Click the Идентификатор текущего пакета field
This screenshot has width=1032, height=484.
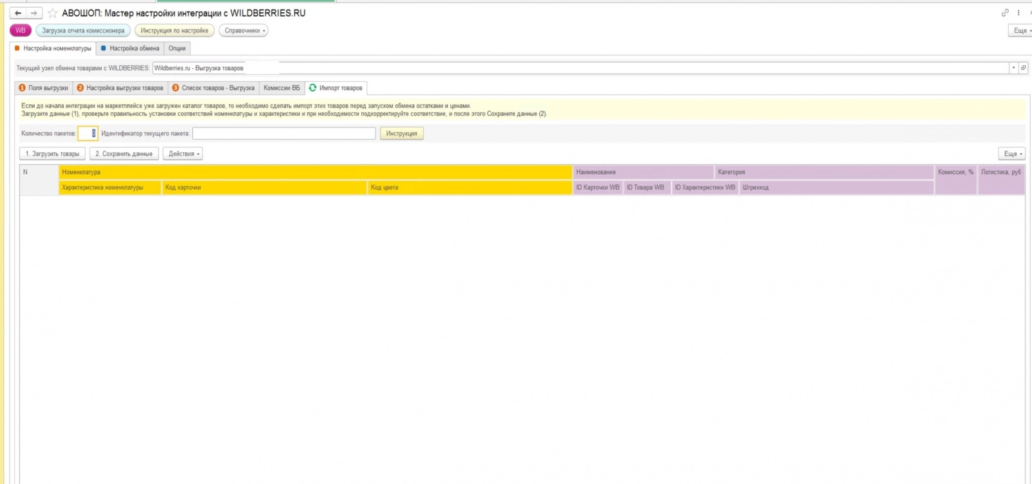284,133
